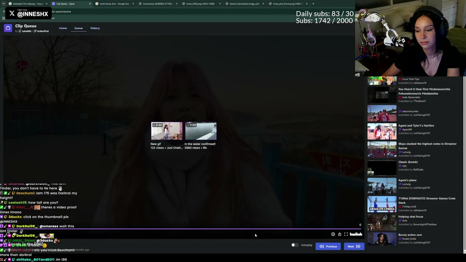
Task: Close the Innes_DMZ.png browser tab
Action: (x=220, y=4)
